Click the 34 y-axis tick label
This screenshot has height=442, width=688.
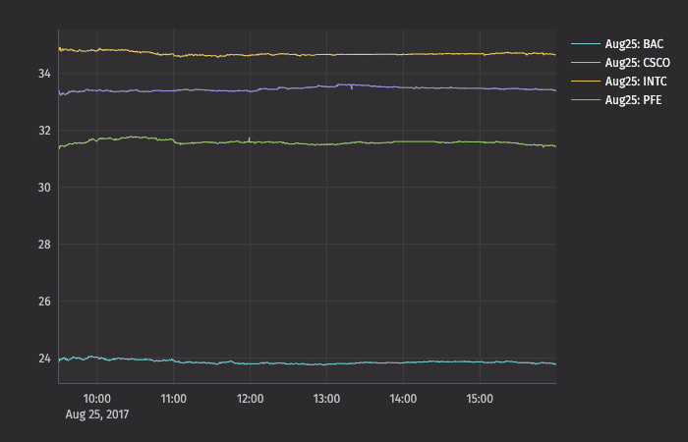45,74
